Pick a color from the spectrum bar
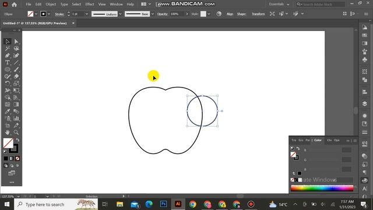Image resolution: width=373 pixels, height=210 pixels. tap(322, 188)
